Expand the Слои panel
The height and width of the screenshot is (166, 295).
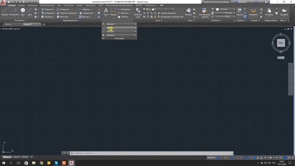159,20
